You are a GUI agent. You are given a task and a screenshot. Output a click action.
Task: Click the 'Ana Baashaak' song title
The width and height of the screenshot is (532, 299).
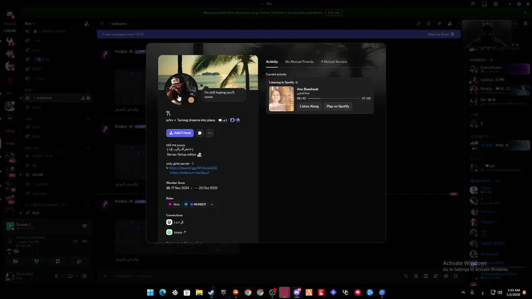[x=308, y=89]
